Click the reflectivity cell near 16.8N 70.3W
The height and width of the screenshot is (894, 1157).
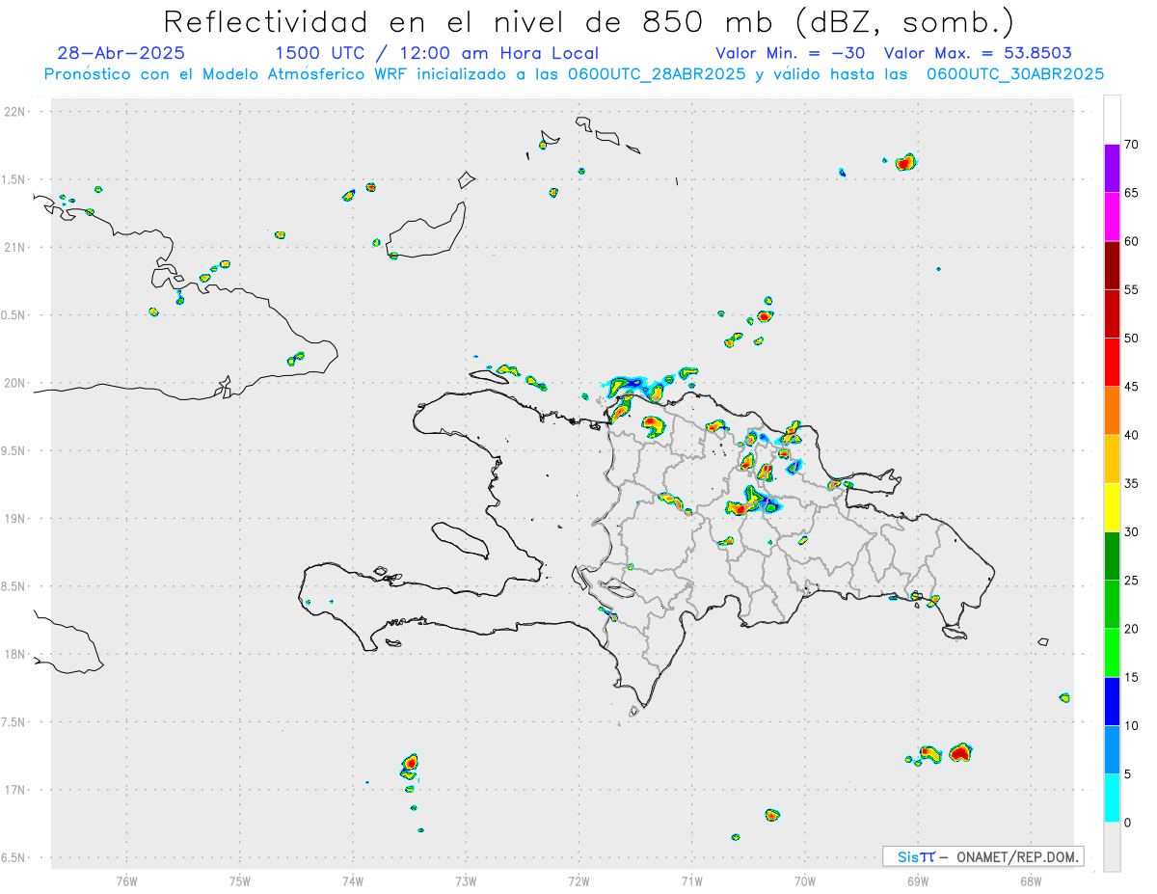pos(771,815)
